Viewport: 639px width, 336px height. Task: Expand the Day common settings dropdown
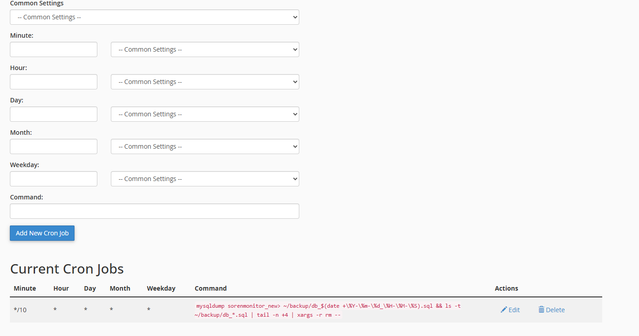click(x=205, y=114)
